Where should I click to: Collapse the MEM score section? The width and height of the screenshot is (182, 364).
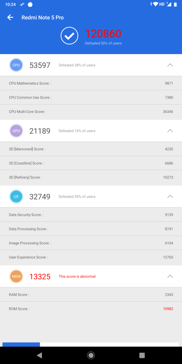170,276
